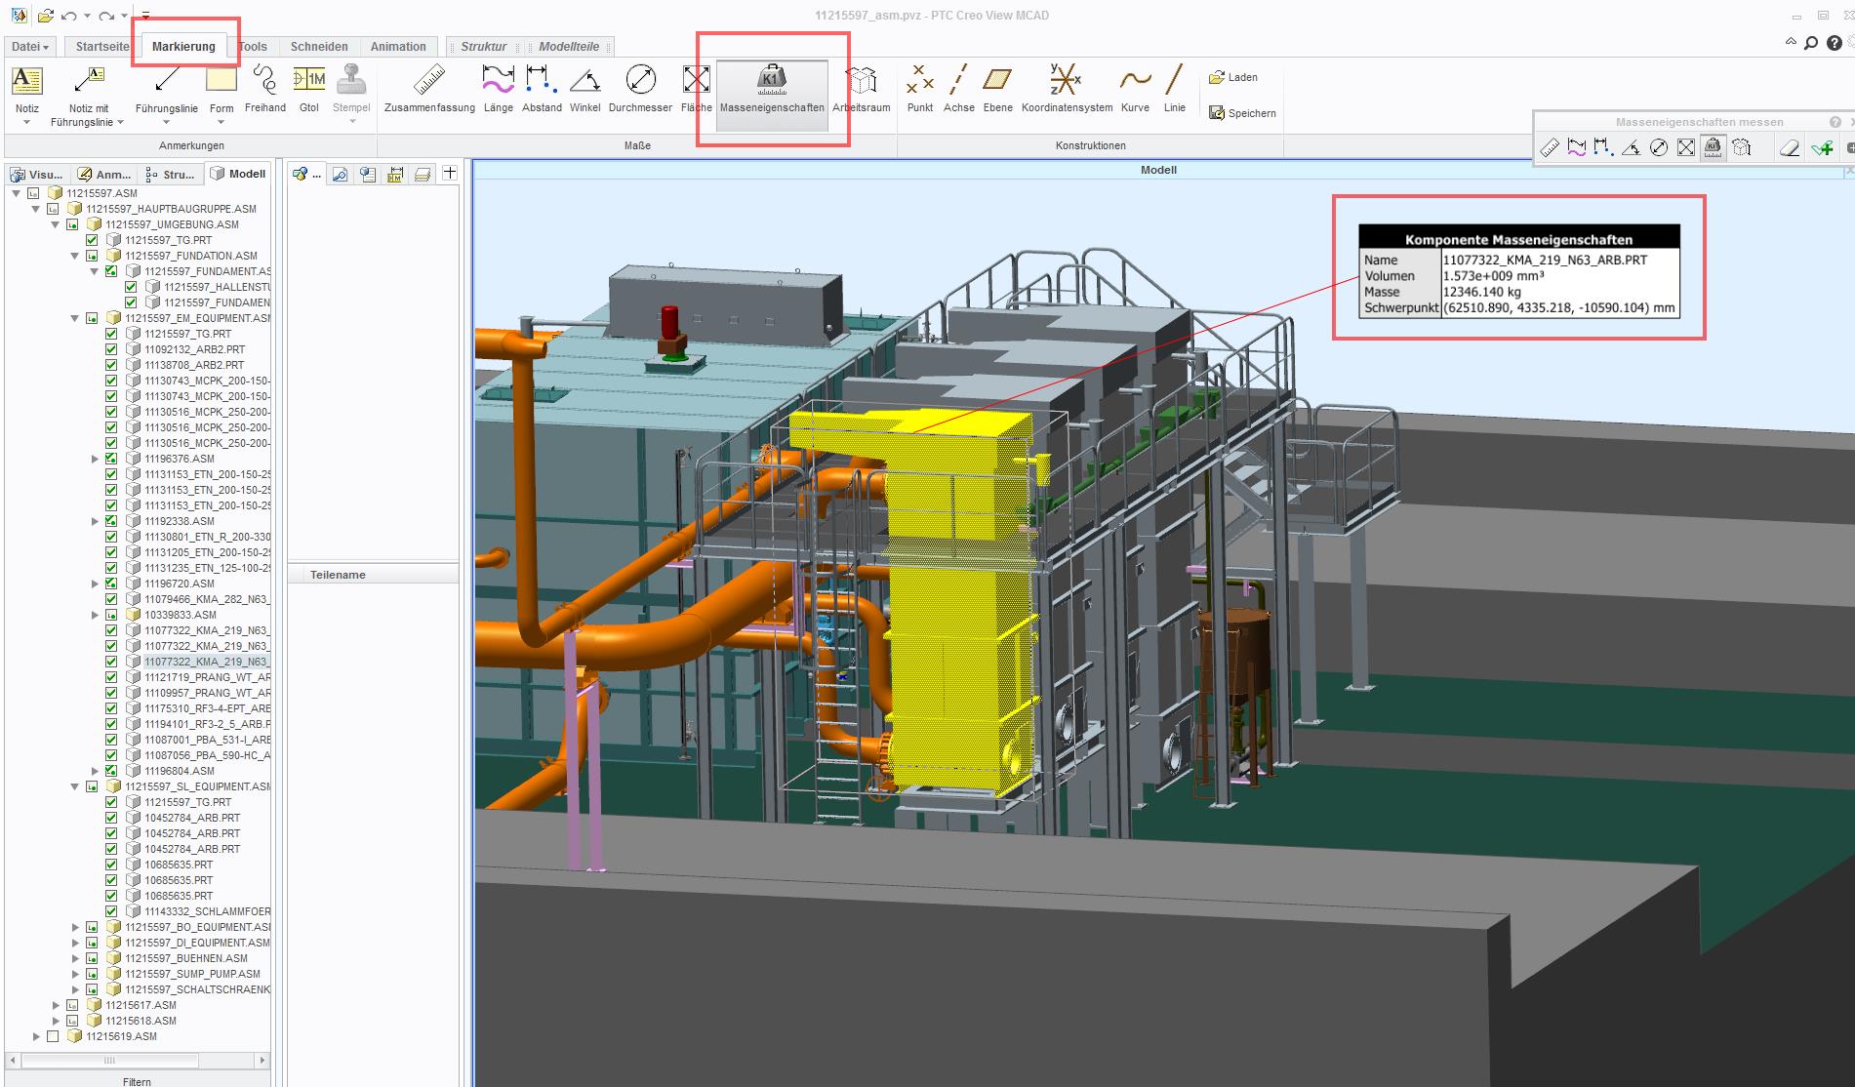This screenshot has width=1855, height=1087.
Task: Toggle checkbox for 11121719_PRANG_WT_AR
Action: (x=111, y=677)
